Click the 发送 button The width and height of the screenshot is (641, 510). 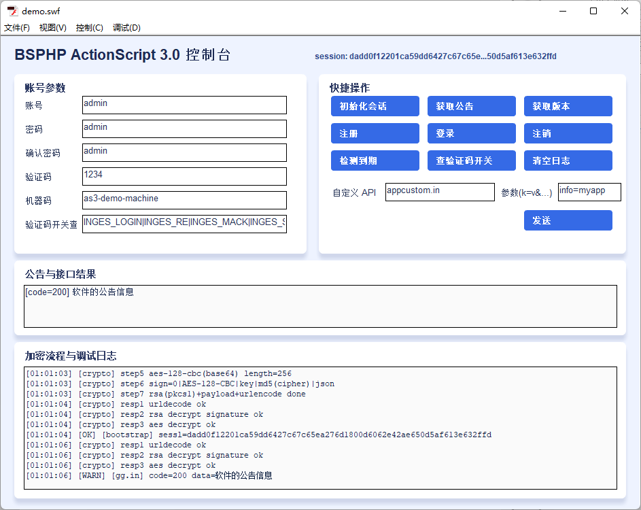coord(568,220)
